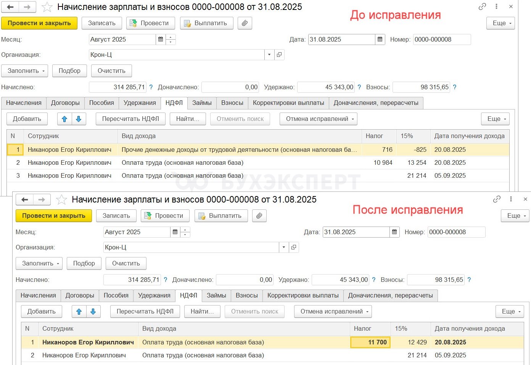Get the document link icon in "После исправления" window
The image size is (531, 365).
(497, 199)
